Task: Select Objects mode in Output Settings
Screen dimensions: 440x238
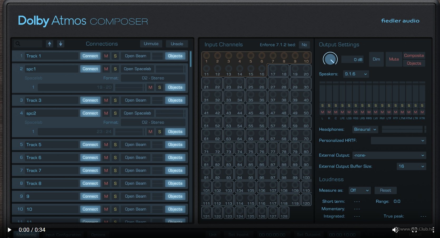Action: (414, 63)
